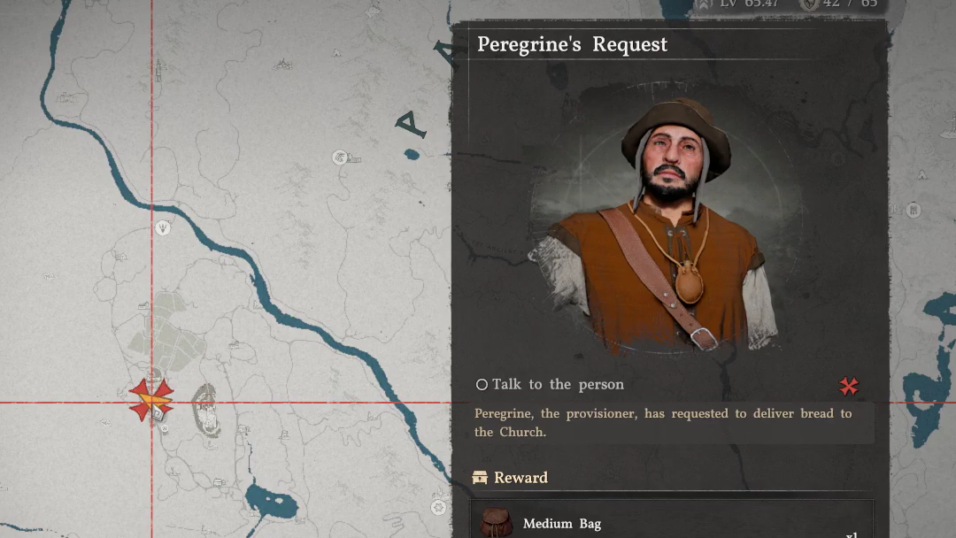Click the oval walled fortress on map
956x538 pixels.
tap(206, 410)
